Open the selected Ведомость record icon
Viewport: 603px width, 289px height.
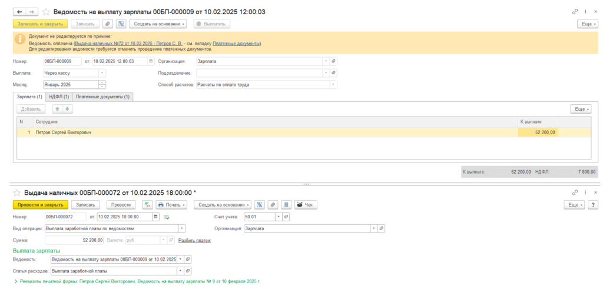(188, 259)
